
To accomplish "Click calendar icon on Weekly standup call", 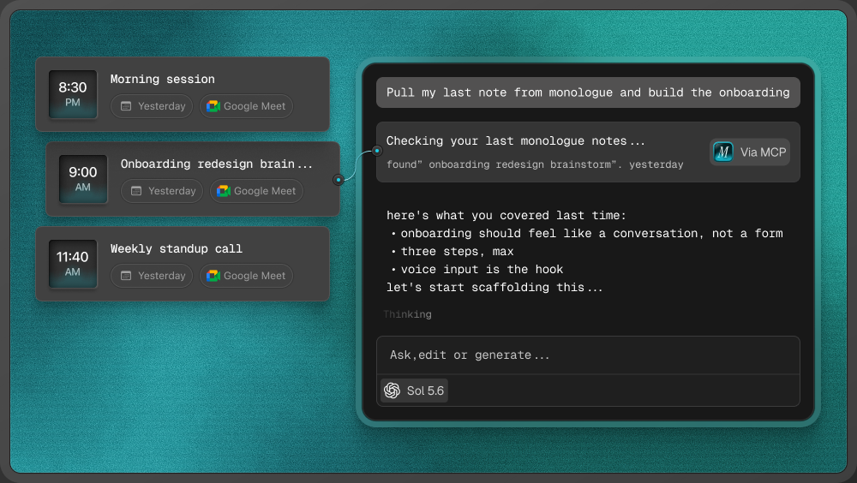I will [x=126, y=276].
